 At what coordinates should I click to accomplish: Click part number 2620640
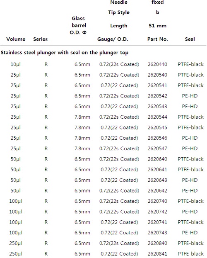pyautogui.click(x=157, y=159)
